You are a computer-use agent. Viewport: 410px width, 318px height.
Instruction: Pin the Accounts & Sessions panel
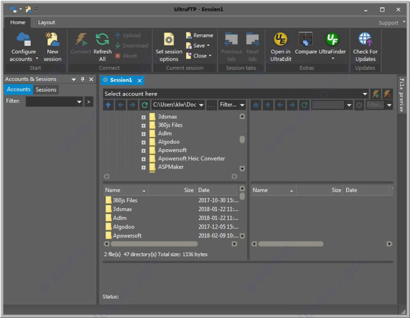[83, 79]
